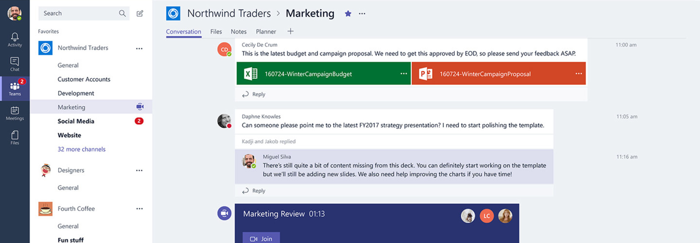
Task: Open the Fun stuff channel
Action: (70, 240)
